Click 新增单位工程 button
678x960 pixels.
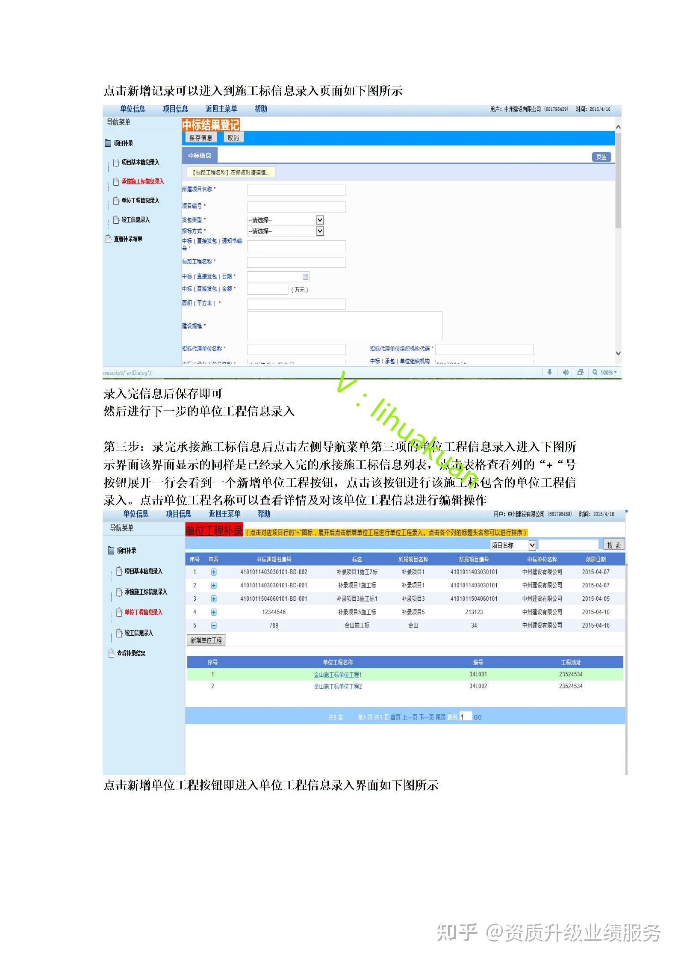206,640
